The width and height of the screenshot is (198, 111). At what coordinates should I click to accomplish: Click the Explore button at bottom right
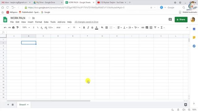(186, 105)
